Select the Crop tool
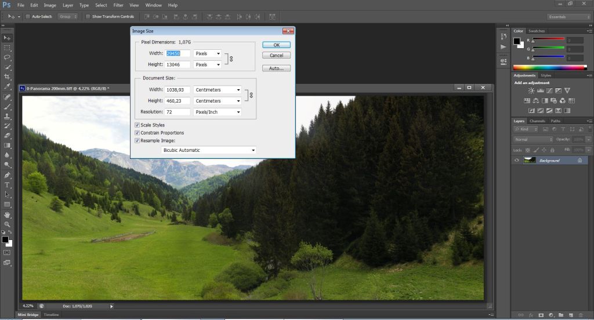 click(x=8, y=77)
